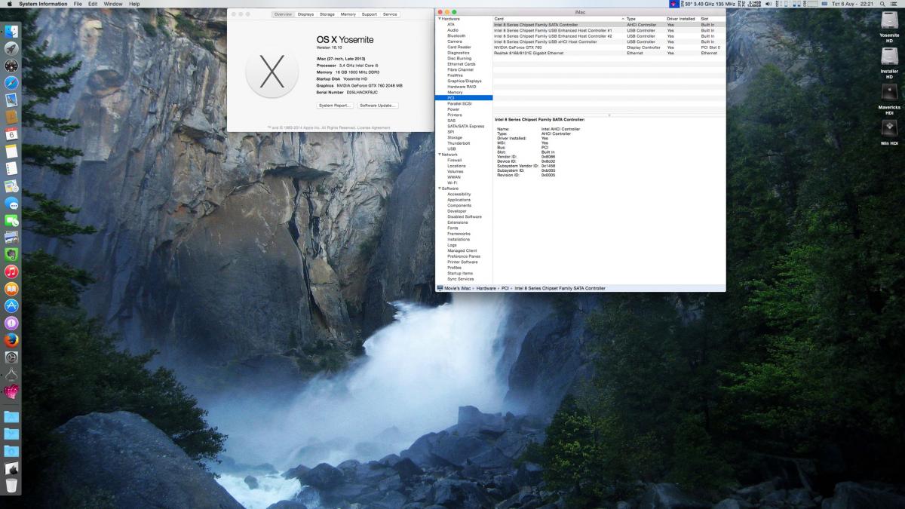Select Thunderbolt in the sidebar
905x509 pixels.
tap(458, 143)
